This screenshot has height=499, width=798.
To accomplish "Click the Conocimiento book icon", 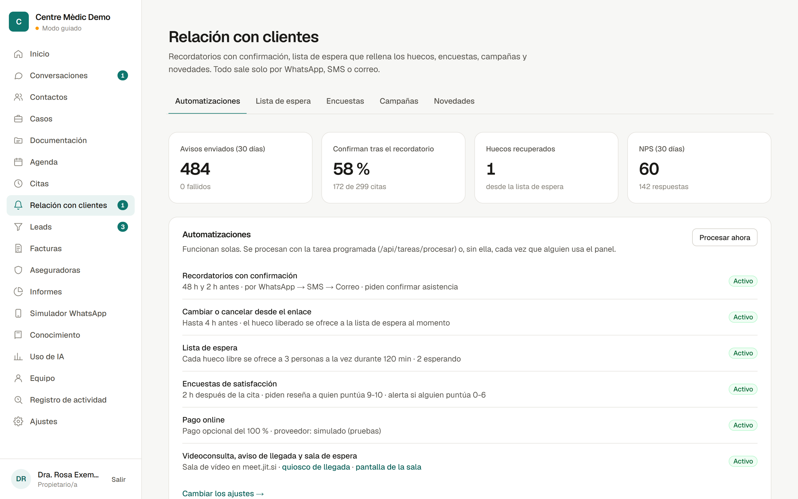I will click(19, 335).
